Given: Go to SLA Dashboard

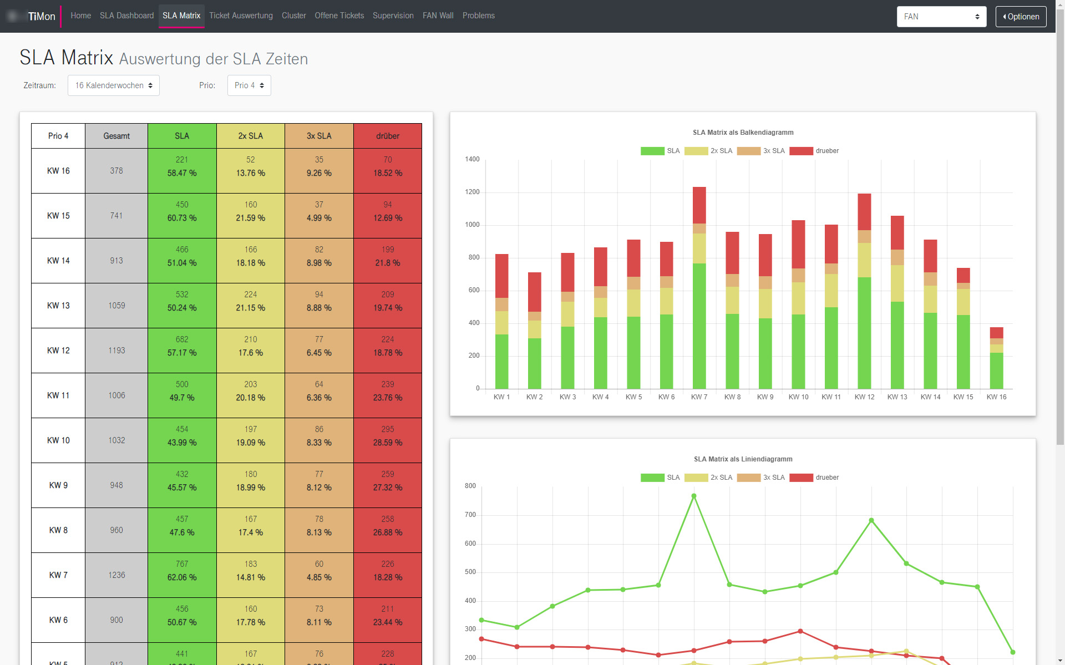Looking at the screenshot, I should point(126,16).
